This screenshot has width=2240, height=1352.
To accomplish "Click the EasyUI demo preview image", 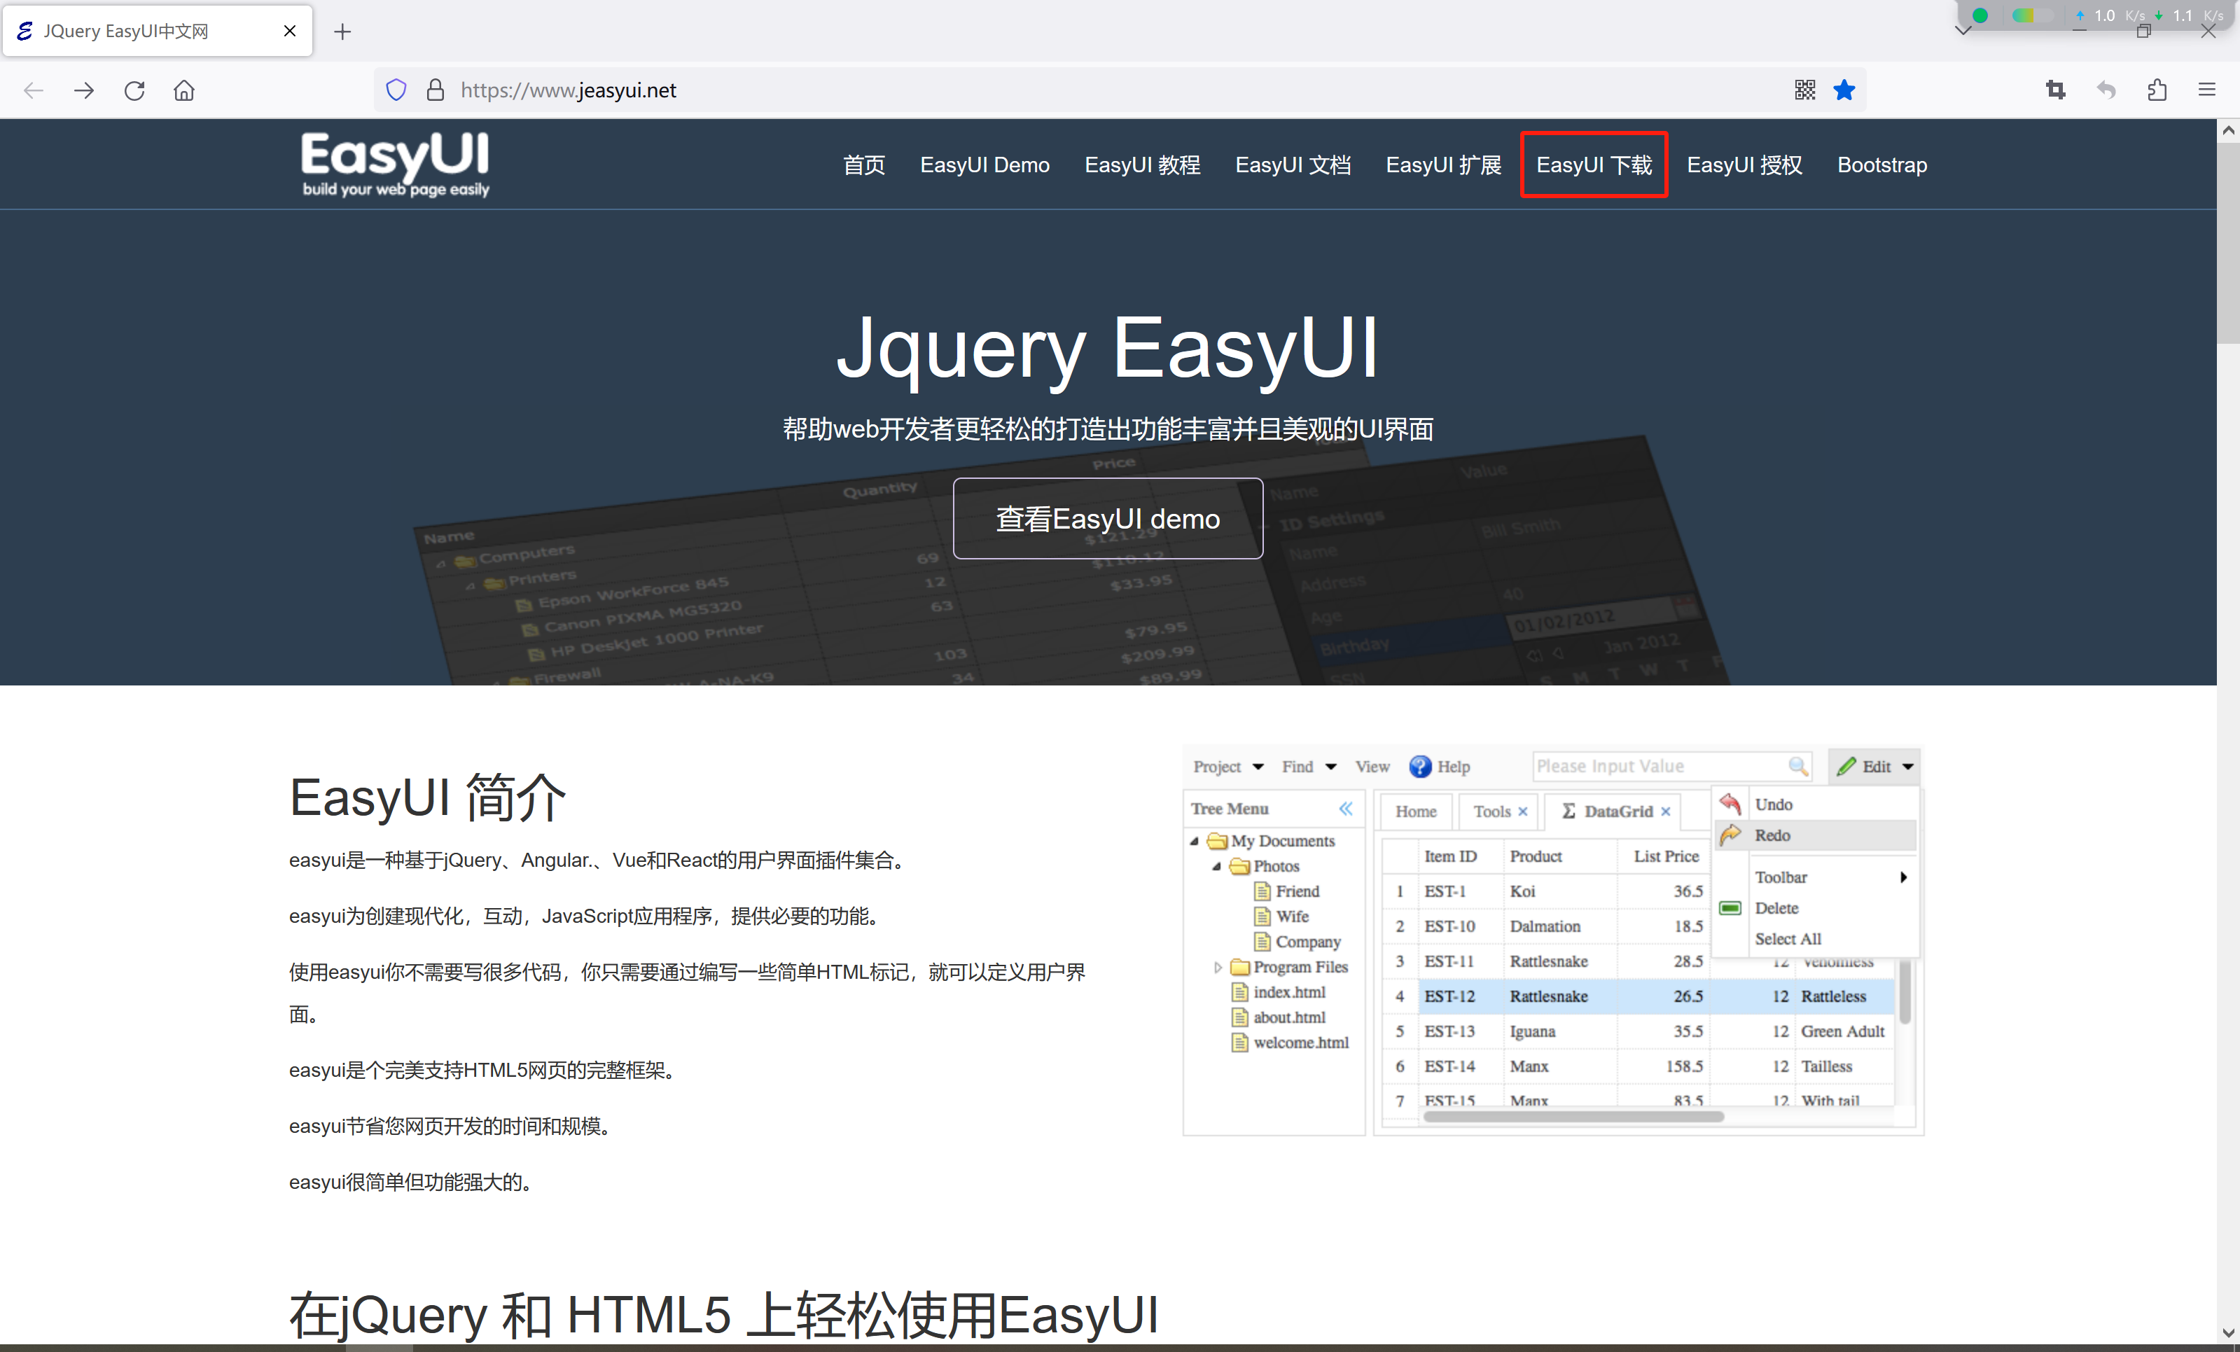I will 1552,941.
